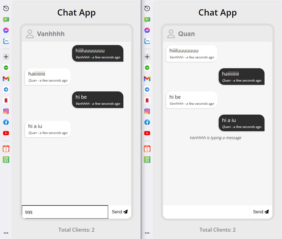Open 2023 calendar icon in right window sidebar

pos(147,160)
